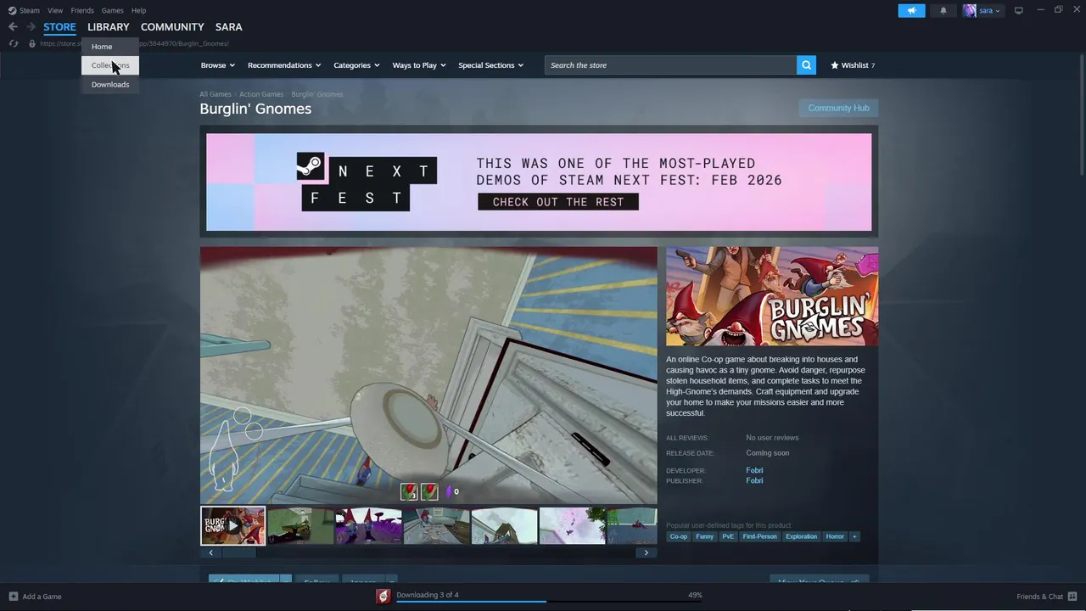The width and height of the screenshot is (1086, 611).
Task: Play the trailer video thumbnail
Action: [x=232, y=526]
